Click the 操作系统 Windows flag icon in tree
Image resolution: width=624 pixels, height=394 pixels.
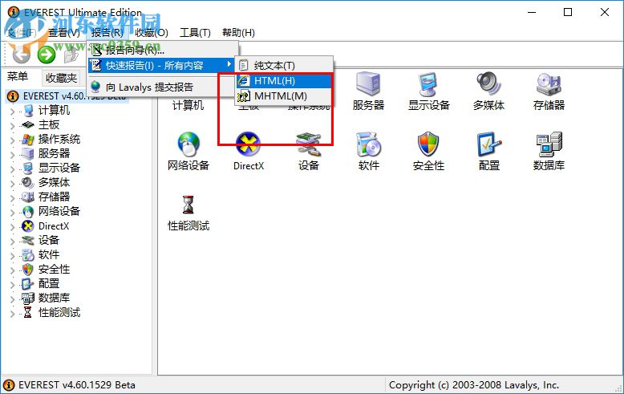coord(28,140)
